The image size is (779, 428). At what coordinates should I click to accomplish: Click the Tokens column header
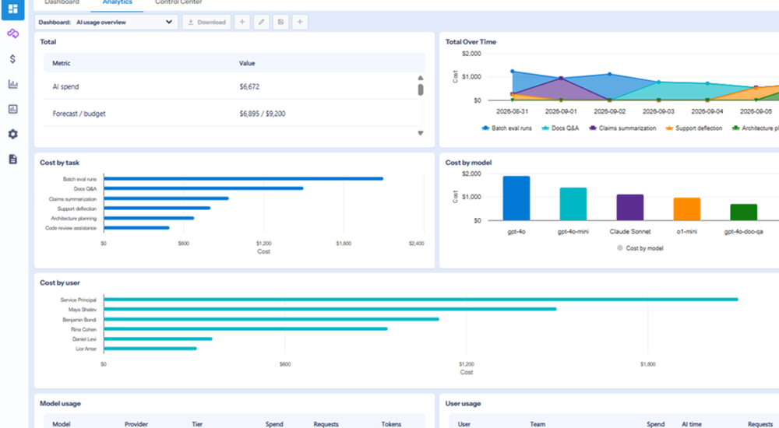pos(391,424)
